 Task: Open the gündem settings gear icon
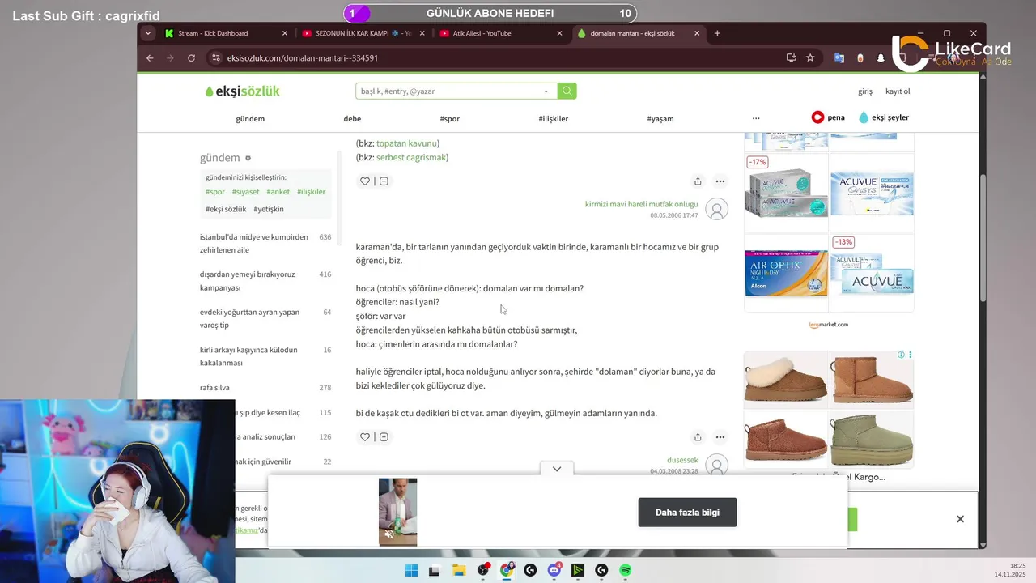tap(248, 158)
